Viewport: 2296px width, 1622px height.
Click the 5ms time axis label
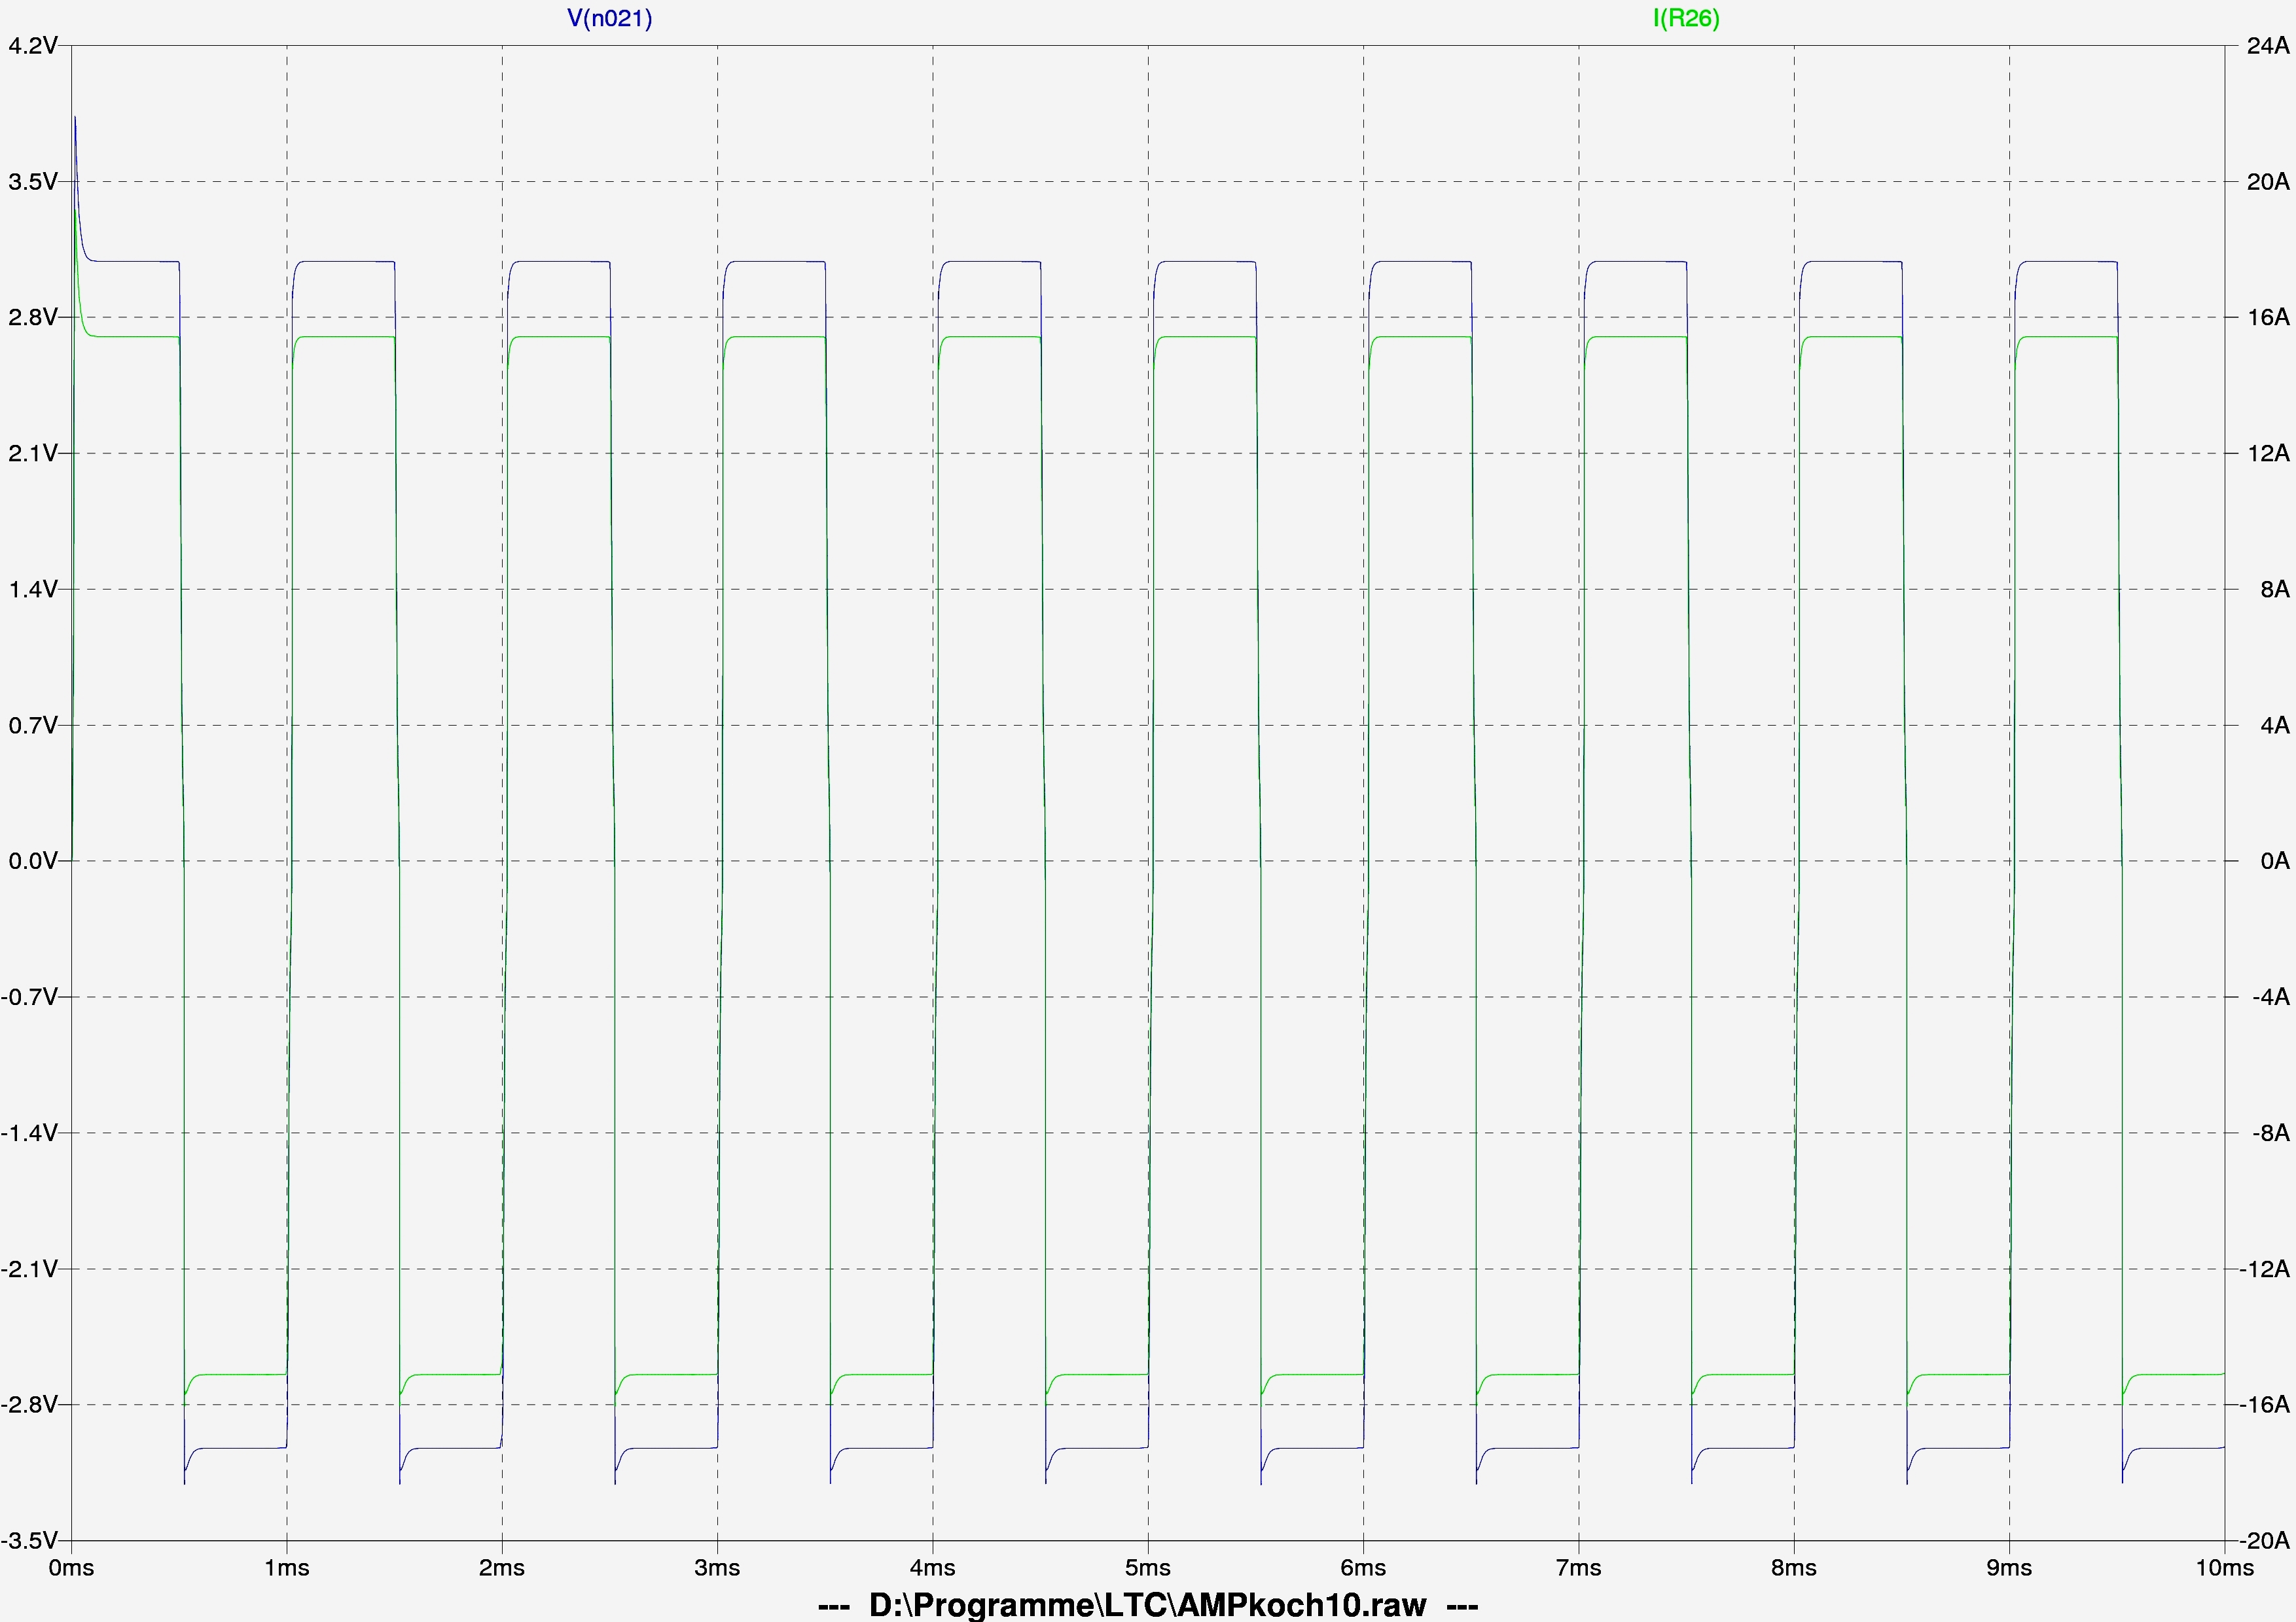1148,1568
